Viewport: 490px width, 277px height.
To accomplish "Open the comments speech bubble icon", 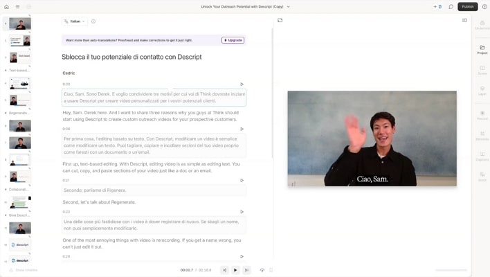I will click(x=451, y=6).
